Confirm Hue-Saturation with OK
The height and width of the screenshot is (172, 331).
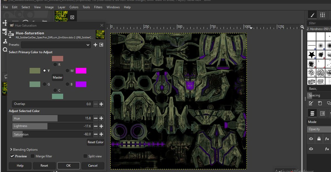68,166
